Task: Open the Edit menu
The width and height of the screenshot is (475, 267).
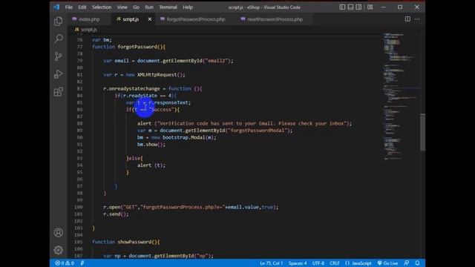Action: [x=82, y=7]
